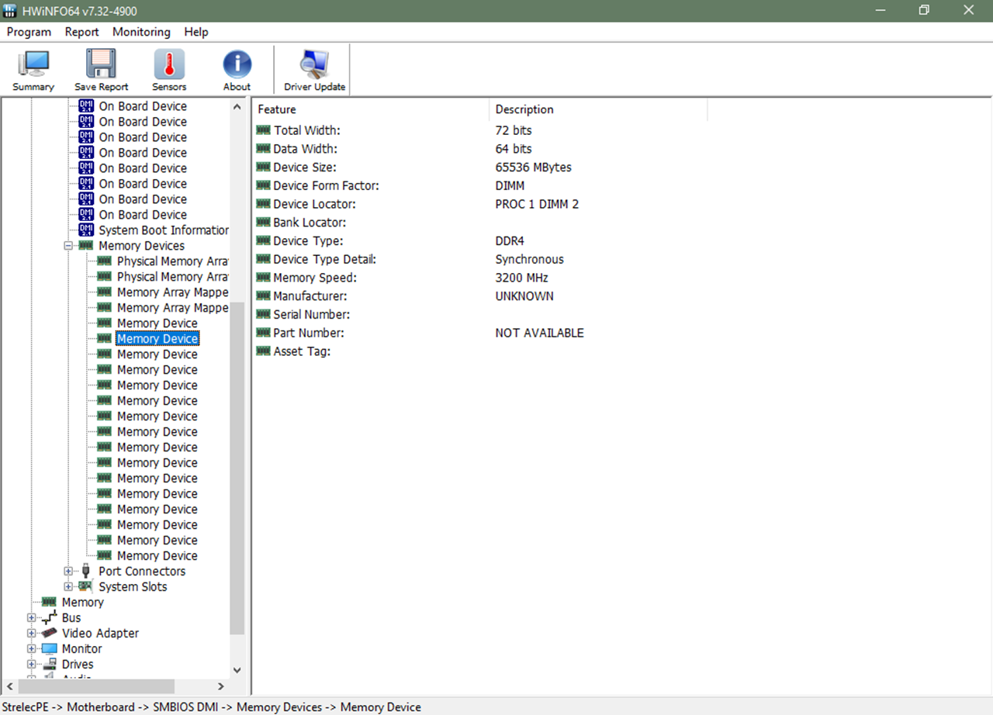The width and height of the screenshot is (993, 715).
Task: Expand the Port Connectors node
Action: click(x=68, y=572)
